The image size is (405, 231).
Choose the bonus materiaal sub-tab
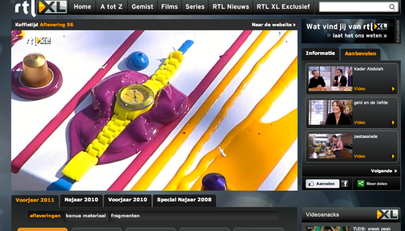click(86, 216)
